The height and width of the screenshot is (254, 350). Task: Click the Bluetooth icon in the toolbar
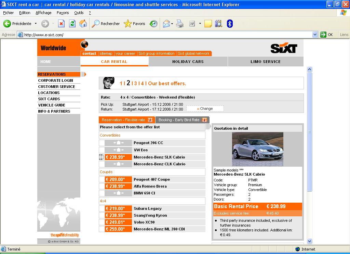[x=230, y=24]
